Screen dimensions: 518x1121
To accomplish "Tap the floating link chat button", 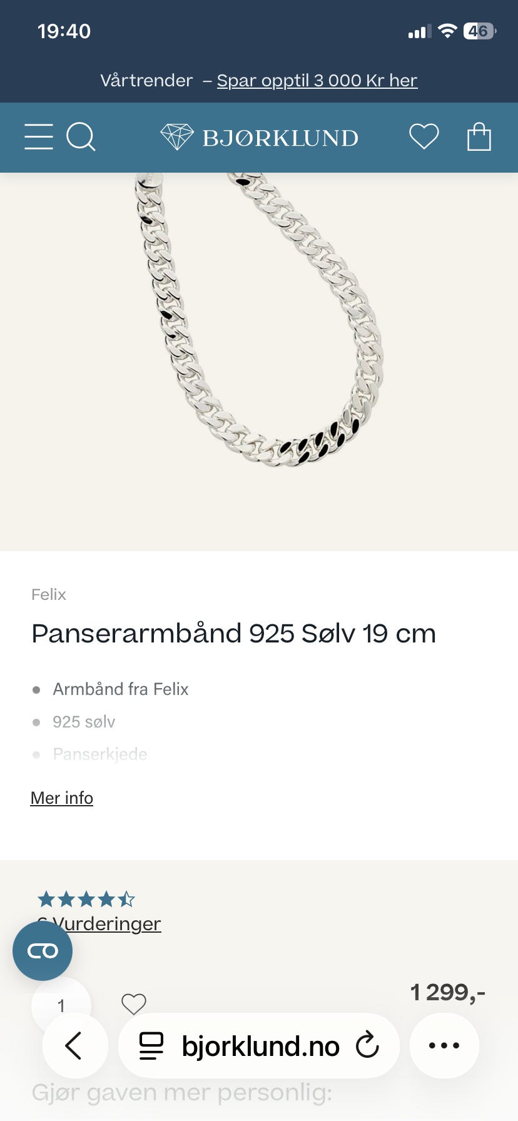I will 43,951.
